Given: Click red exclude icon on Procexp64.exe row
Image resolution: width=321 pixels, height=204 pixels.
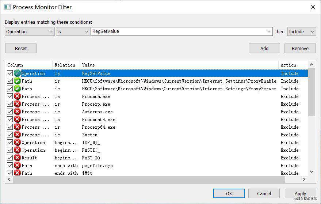Looking at the screenshot, I should 18,127.
